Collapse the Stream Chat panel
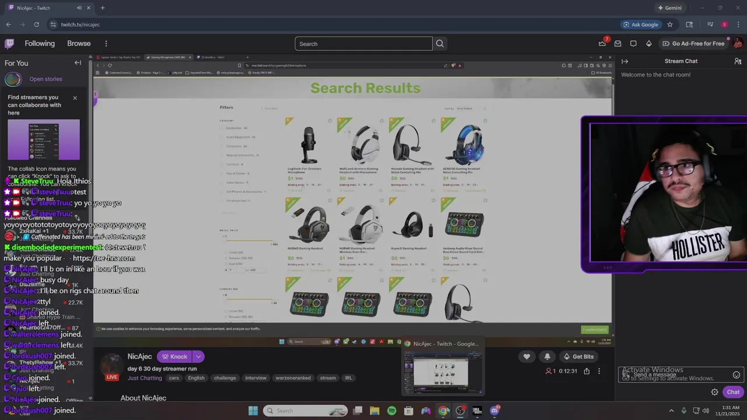The height and width of the screenshot is (420, 747). click(624, 61)
